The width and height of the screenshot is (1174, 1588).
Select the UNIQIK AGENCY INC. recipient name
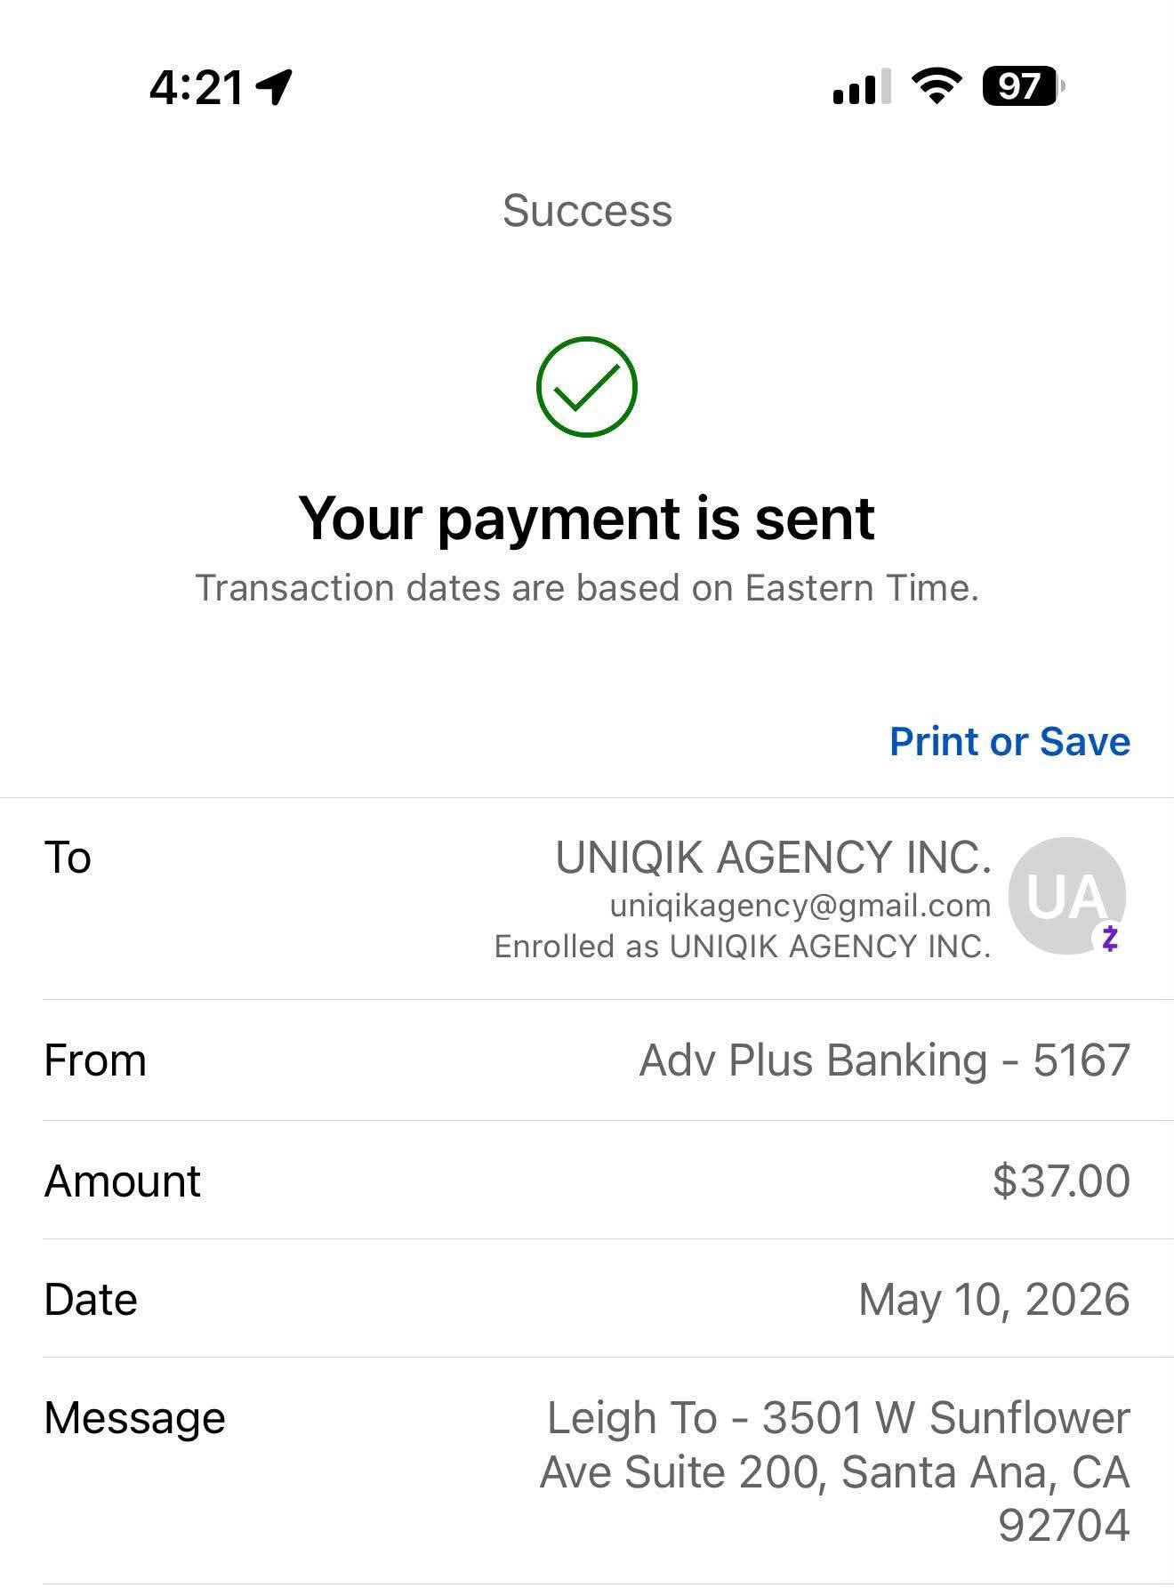pyautogui.click(x=773, y=858)
